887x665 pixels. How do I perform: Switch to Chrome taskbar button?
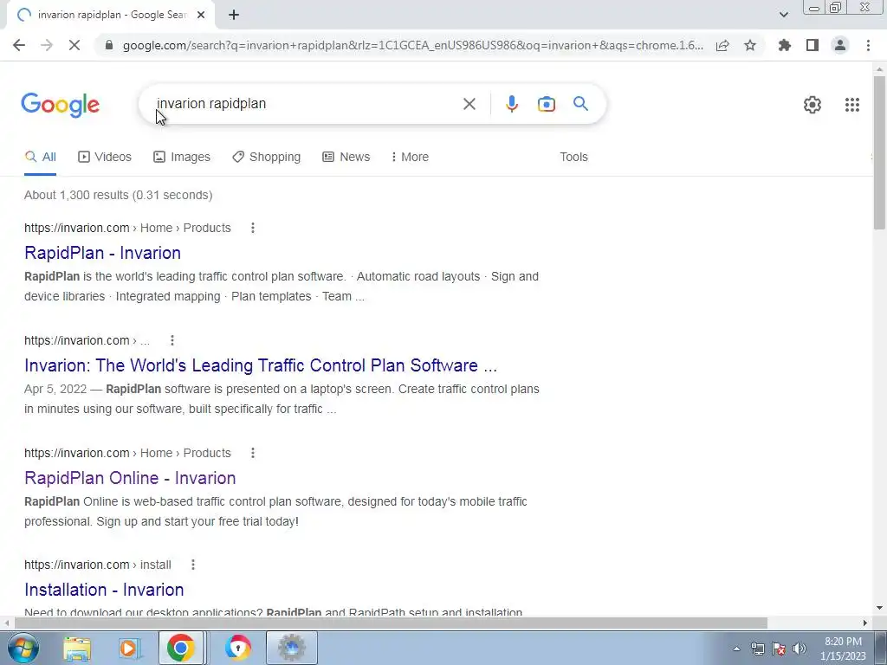click(x=180, y=648)
